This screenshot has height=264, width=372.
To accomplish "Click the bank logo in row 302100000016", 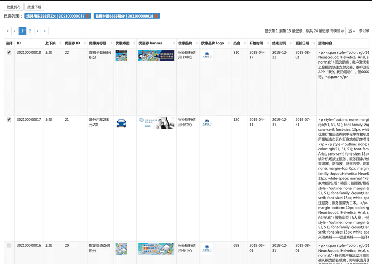I will [x=207, y=249].
